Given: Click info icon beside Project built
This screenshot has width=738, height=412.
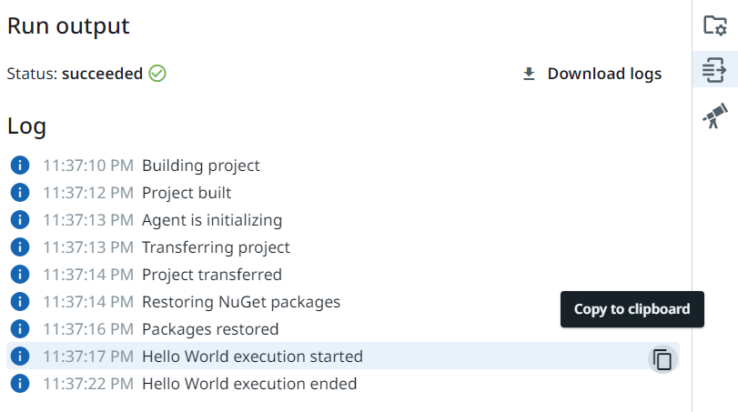Looking at the screenshot, I should click(x=20, y=193).
